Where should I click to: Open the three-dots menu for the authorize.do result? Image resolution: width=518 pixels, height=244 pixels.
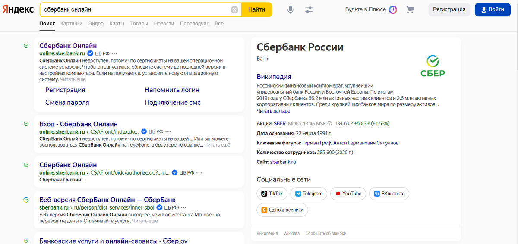pyautogui.click(x=199, y=172)
